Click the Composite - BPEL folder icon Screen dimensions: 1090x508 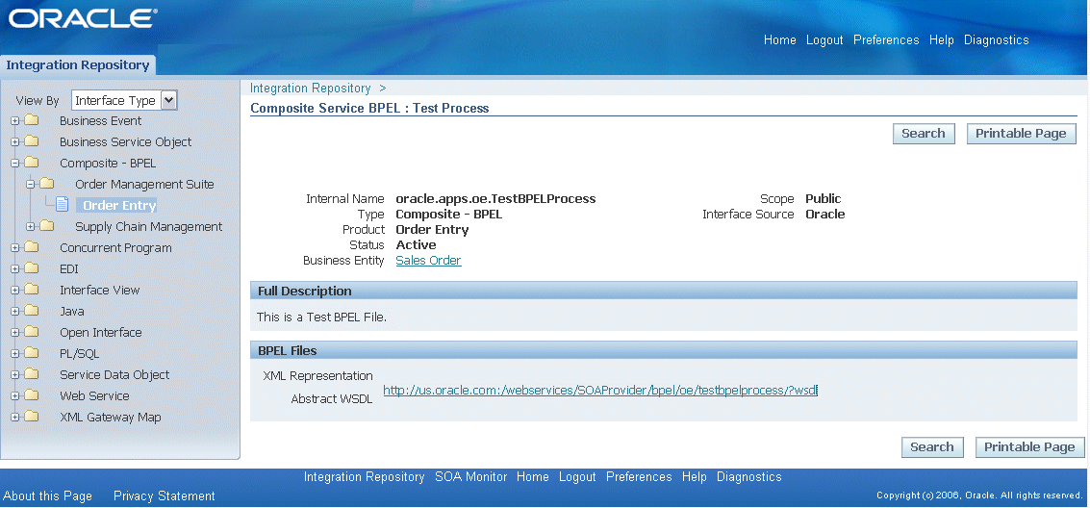point(32,163)
